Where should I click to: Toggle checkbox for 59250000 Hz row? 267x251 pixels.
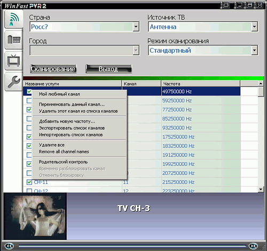point(29,101)
